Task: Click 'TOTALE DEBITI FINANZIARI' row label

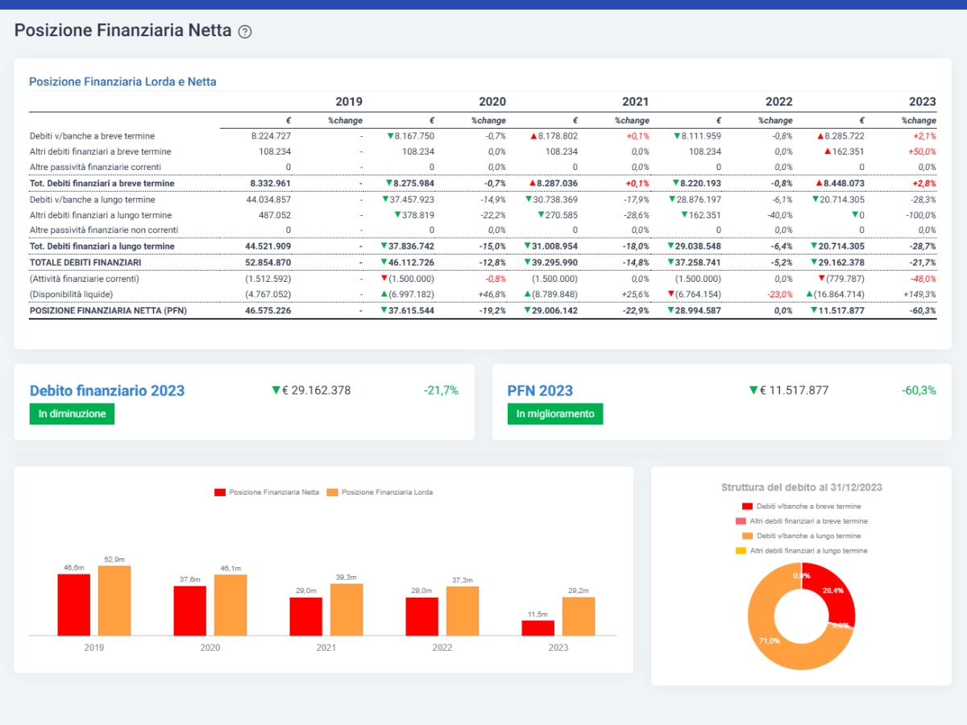Action: 85,263
